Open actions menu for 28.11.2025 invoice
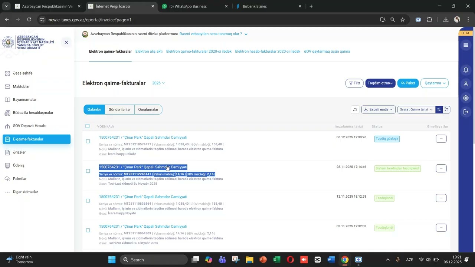The image size is (475, 267). (441, 168)
